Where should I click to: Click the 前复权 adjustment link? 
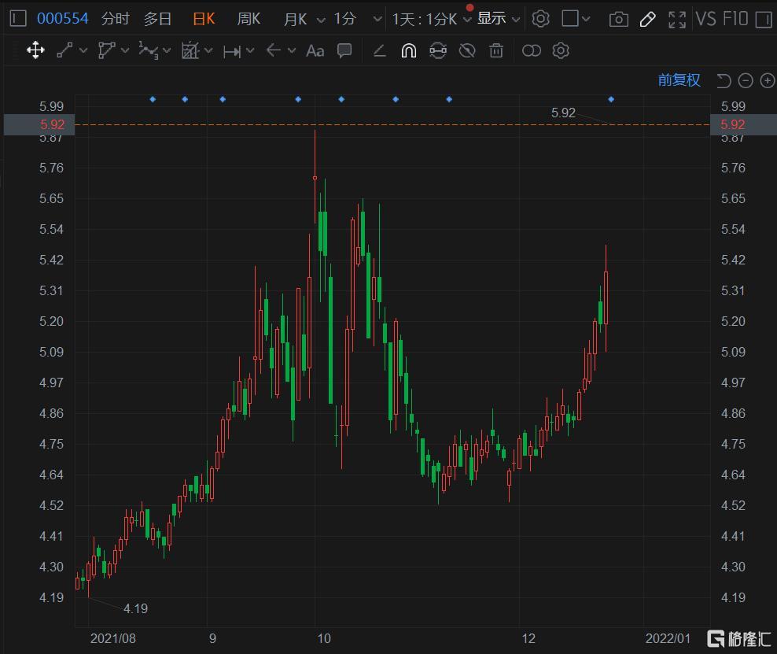point(679,79)
